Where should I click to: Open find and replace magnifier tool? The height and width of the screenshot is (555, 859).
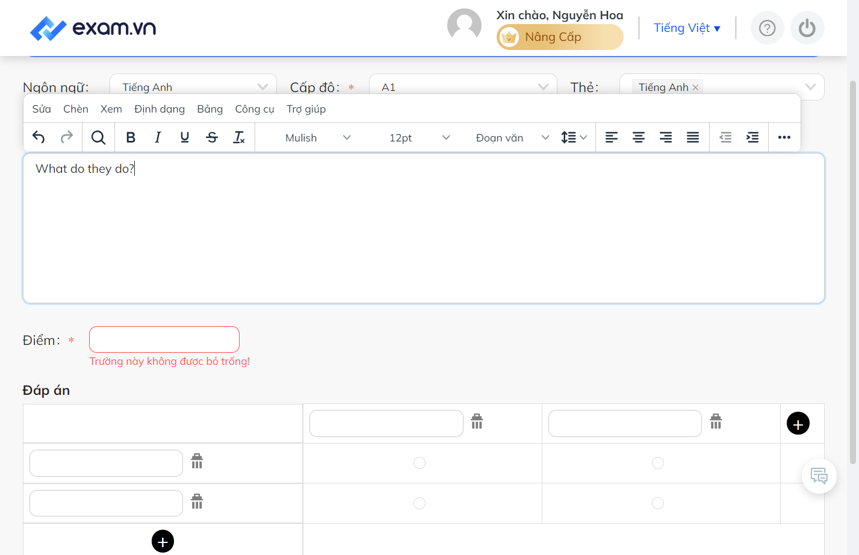(x=98, y=137)
